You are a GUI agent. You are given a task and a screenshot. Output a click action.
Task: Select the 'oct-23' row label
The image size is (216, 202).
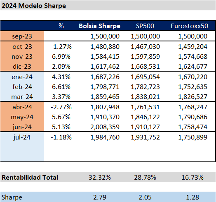[x=22, y=47]
